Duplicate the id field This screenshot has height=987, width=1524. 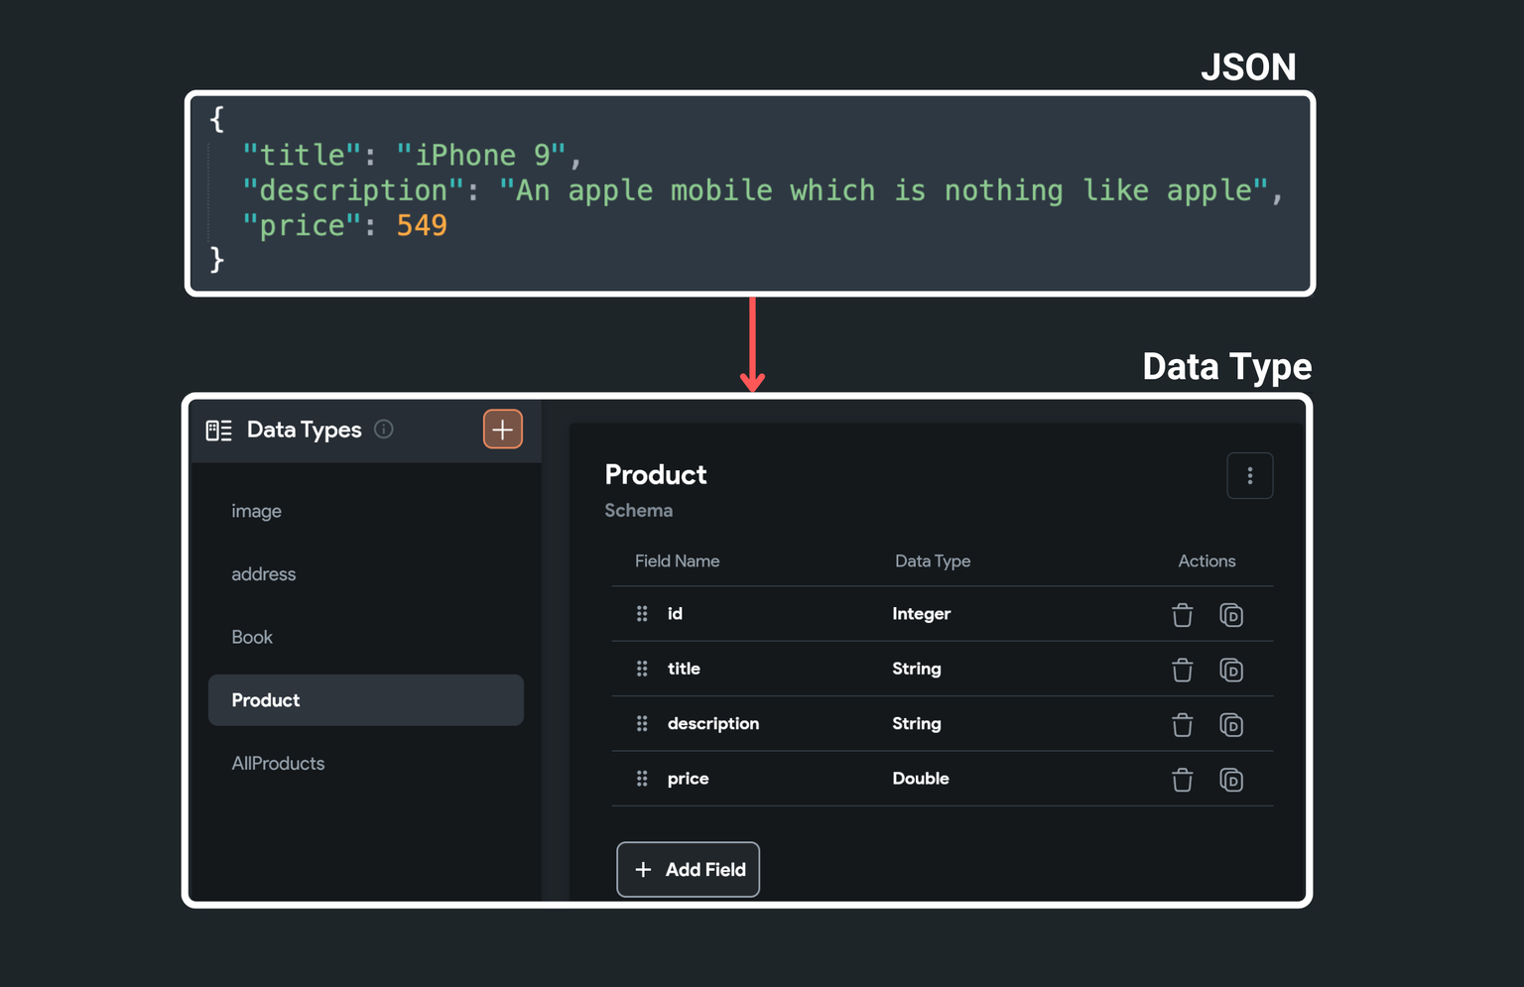click(x=1231, y=615)
